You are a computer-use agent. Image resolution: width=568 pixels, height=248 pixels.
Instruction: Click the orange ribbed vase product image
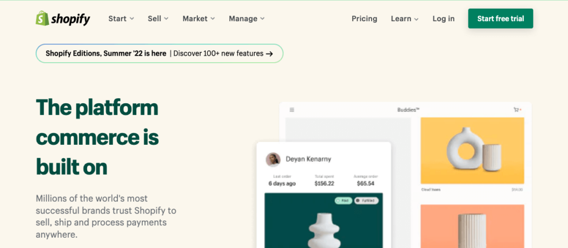tap(472, 226)
